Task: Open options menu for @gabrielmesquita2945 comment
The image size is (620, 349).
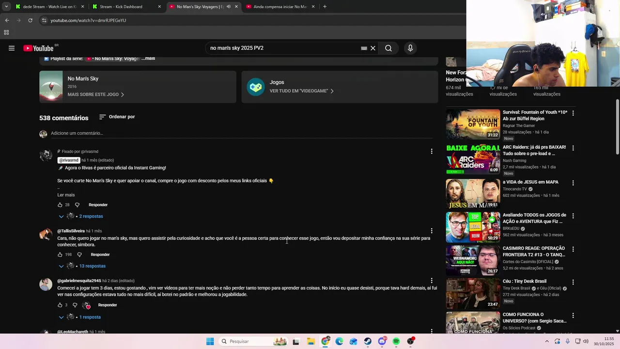Action: tap(432, 280)
